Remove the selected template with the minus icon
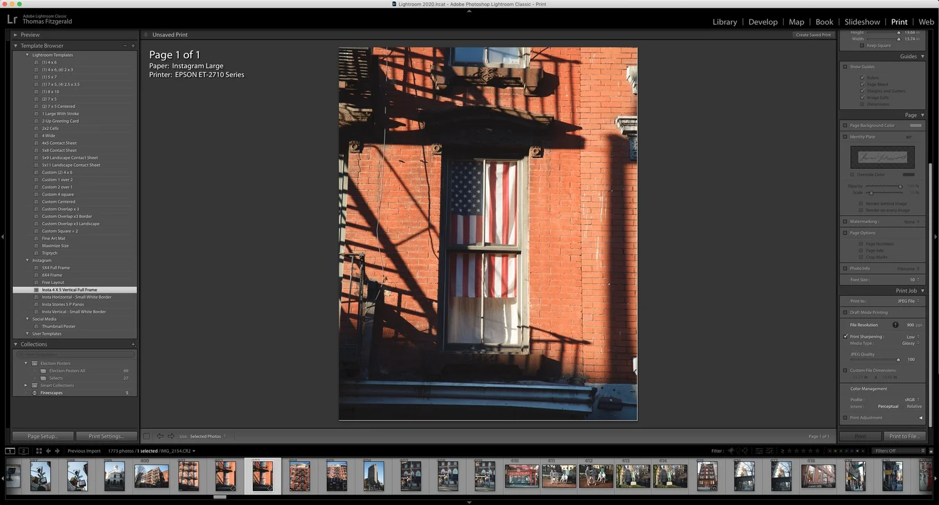 point(125,46)
